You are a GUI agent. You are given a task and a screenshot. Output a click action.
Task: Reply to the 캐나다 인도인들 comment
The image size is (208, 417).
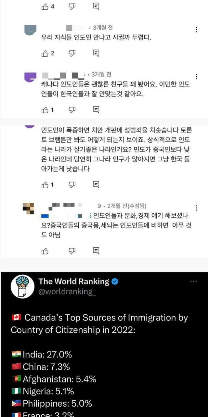[x=96, y=110]
